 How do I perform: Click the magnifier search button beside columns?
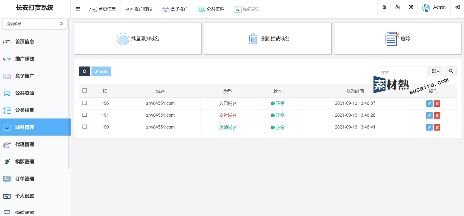point(451,71)
